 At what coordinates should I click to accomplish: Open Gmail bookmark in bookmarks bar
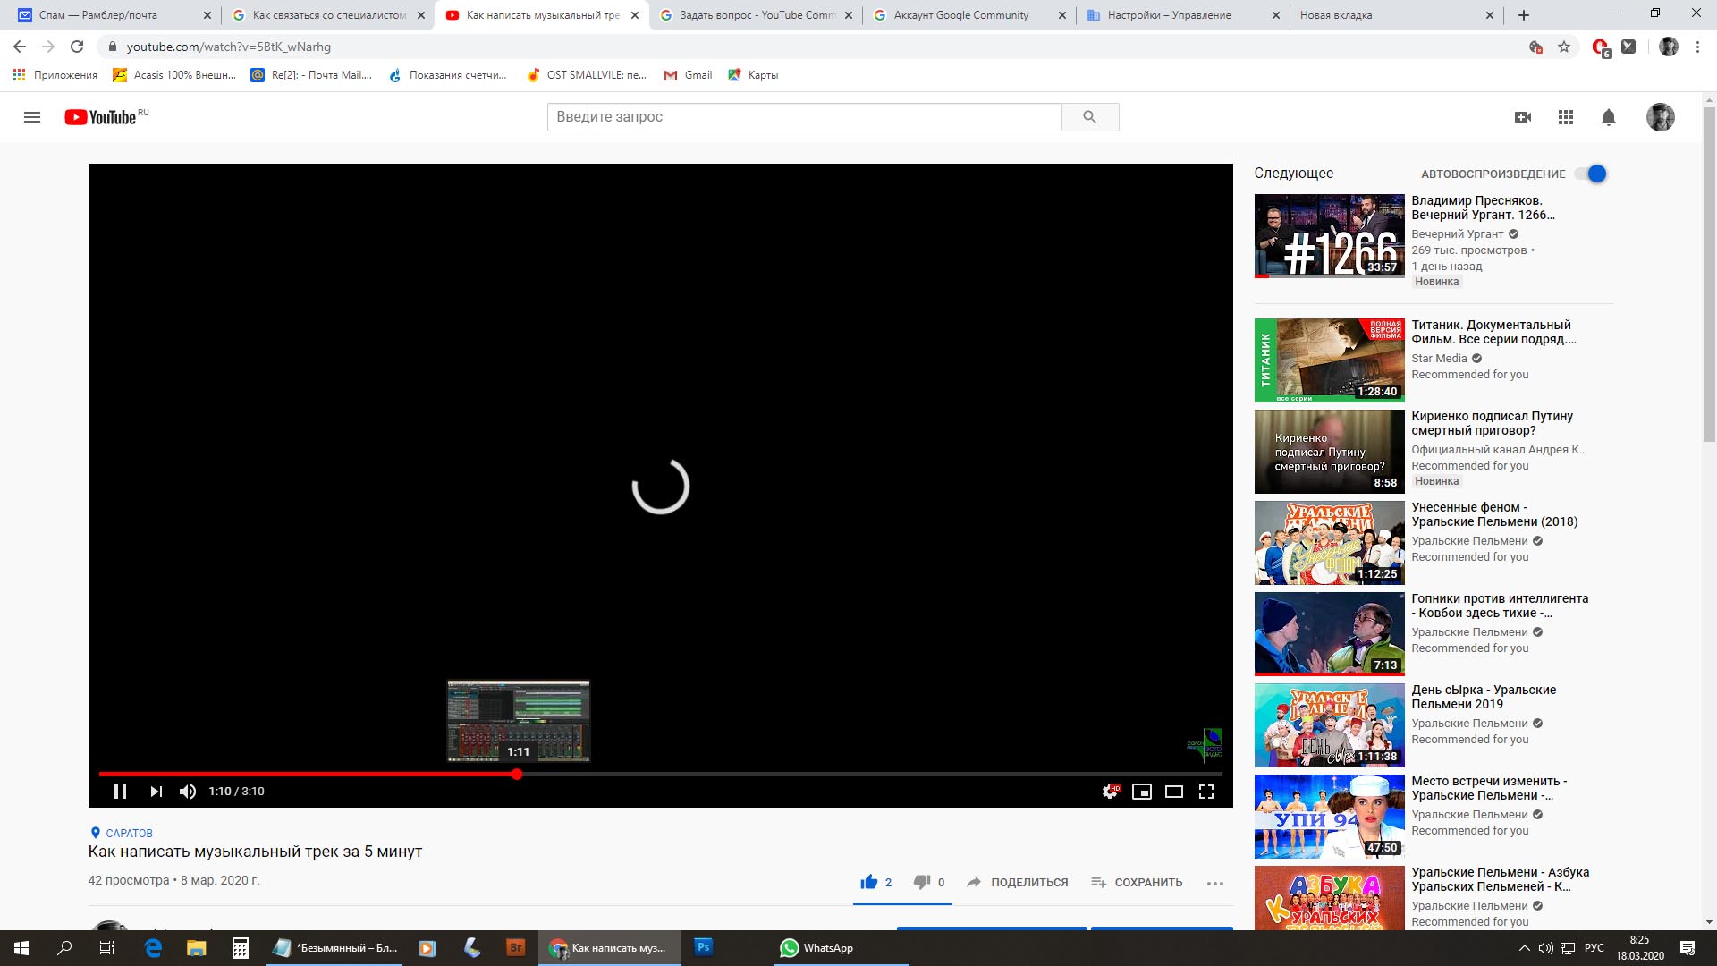click(x=688, y=75)
